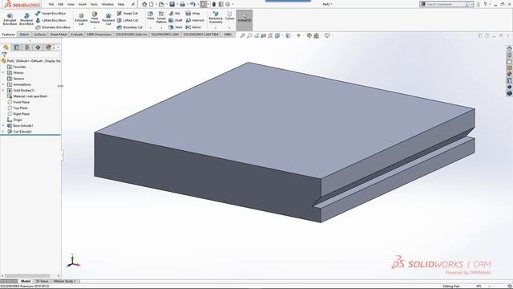Click the Rebuild traffic light icon

pyautogui.click(x=214, y=4)
